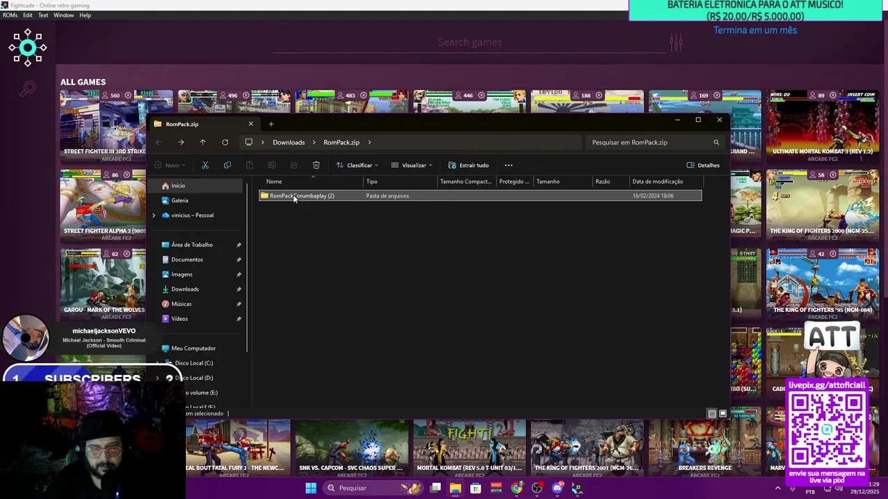The width and height of the screenshot is (888, 499).
Task: Open the Classificar sort dropdown
Action: click(357, 165)
